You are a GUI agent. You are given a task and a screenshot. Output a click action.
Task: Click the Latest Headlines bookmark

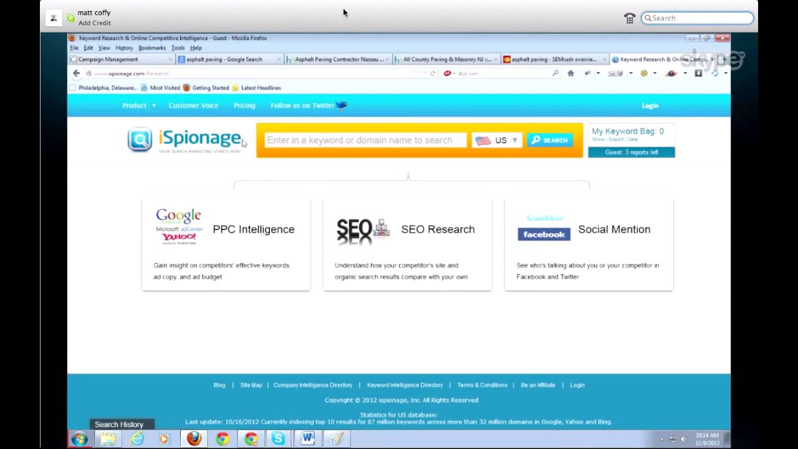pyautogui.click(x=256, y=88)
